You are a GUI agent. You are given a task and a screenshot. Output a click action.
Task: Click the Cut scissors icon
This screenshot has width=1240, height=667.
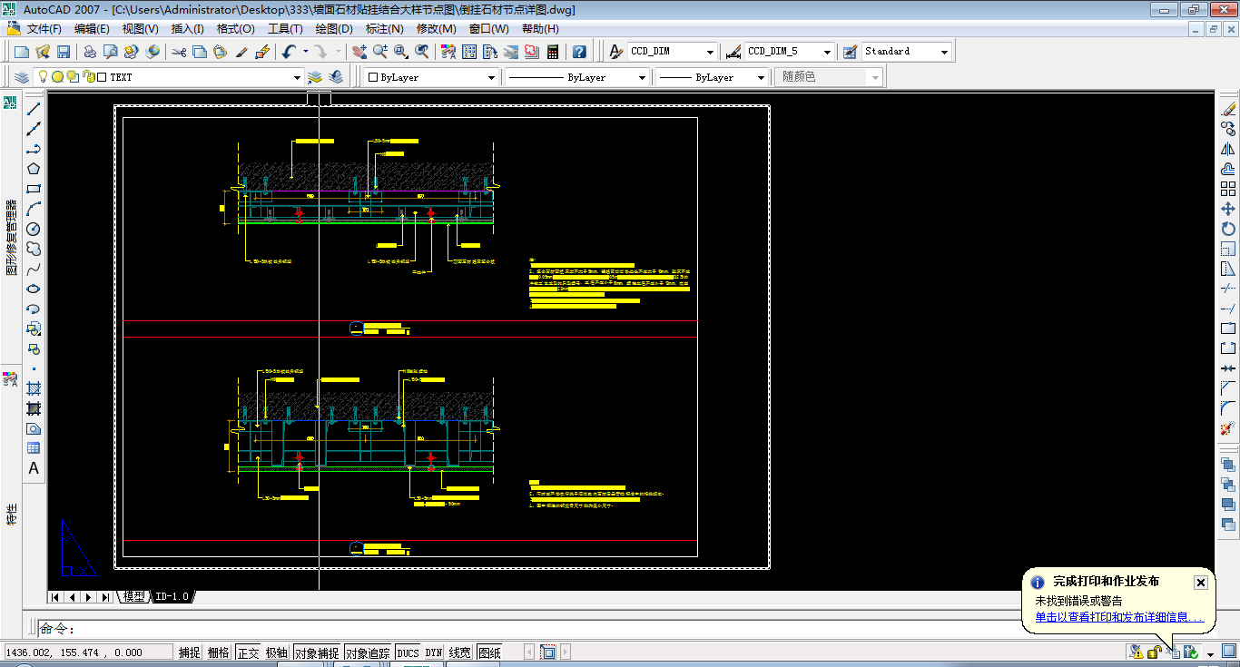(x=179, y=52)
